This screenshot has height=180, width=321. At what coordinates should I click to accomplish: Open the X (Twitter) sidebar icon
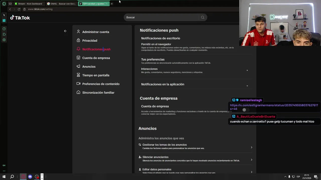(x=4, y=15)
